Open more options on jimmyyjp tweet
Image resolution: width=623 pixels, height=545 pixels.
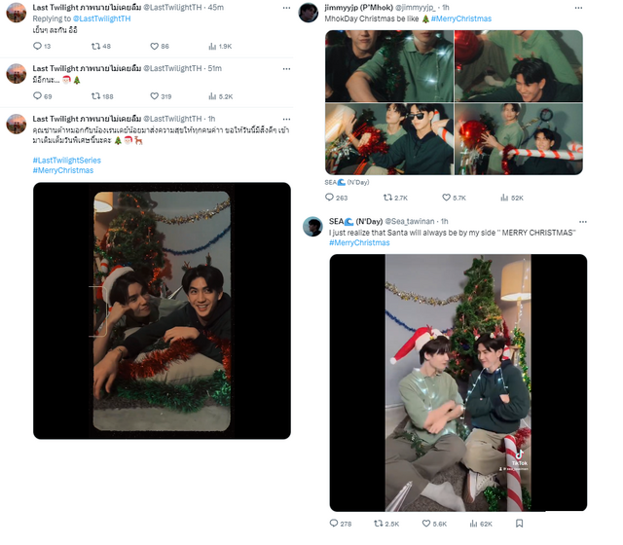click(578, 8)
